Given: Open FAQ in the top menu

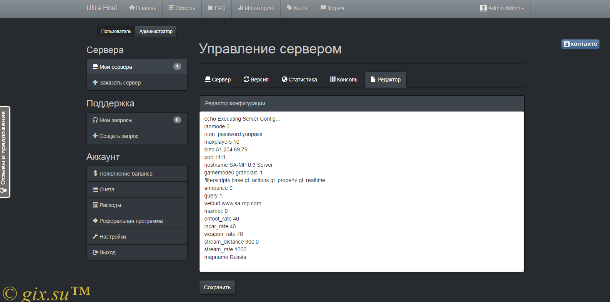Looking at the screenshot, I should click(x=217, y=8).
